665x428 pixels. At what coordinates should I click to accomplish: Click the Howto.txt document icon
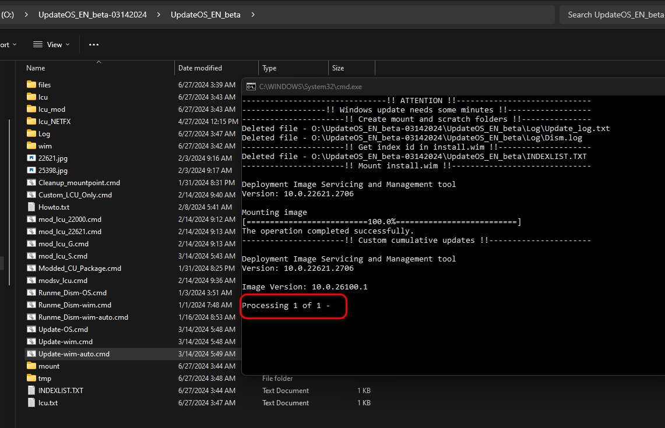tap(31, 207)
